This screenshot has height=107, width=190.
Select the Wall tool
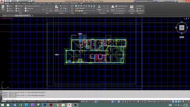9,6
